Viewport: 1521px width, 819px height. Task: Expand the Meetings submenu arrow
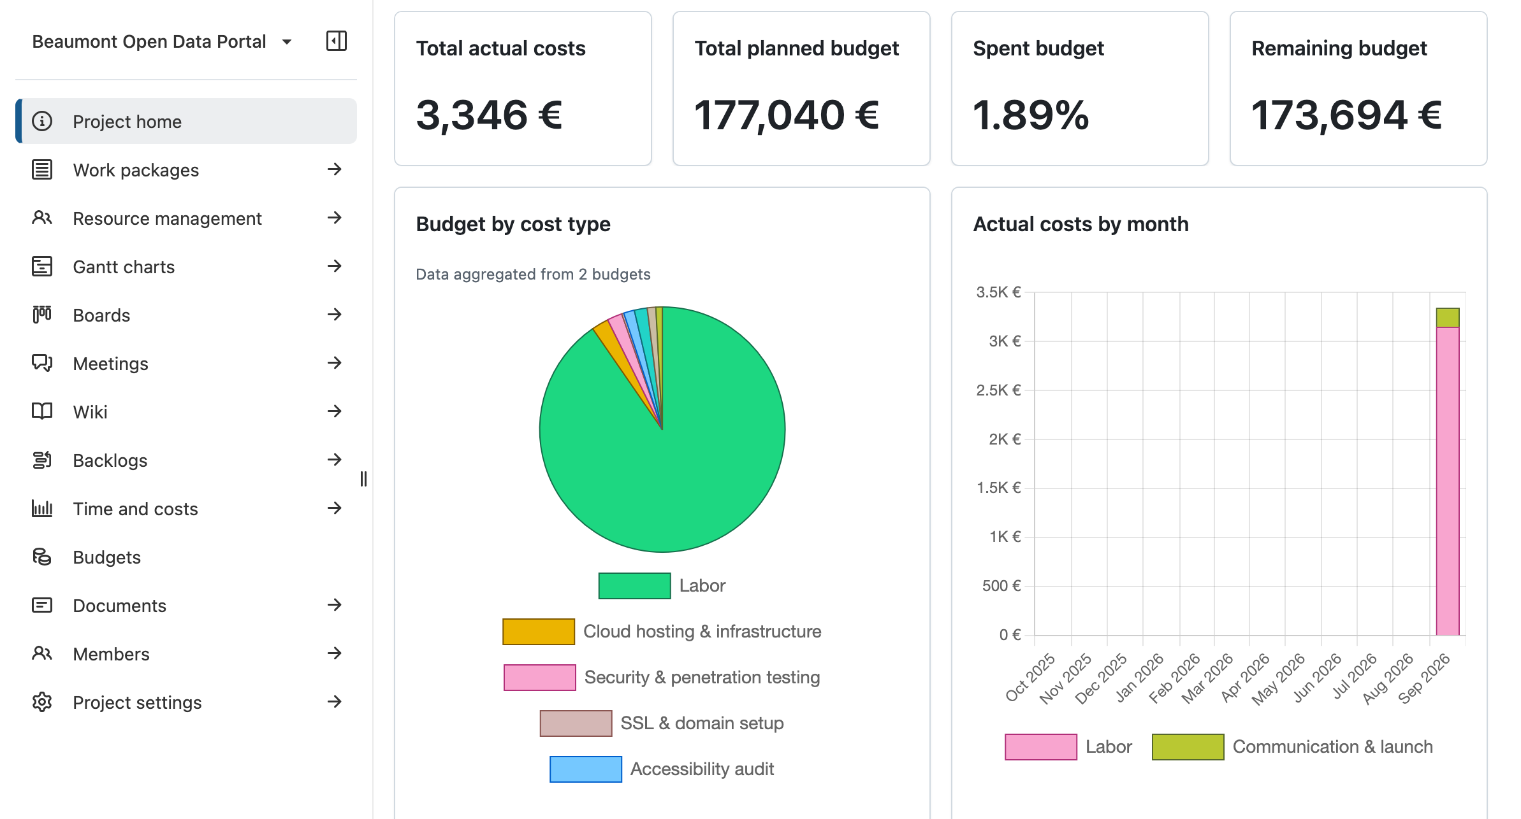pos(335,363)
